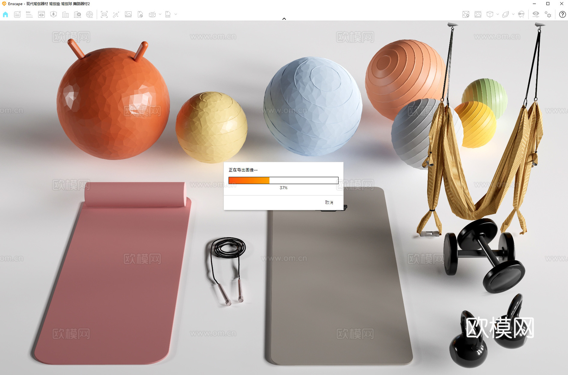Click the 3D cube projection icon
Viewport: 568px width, 375px height.
coord(490,15)
